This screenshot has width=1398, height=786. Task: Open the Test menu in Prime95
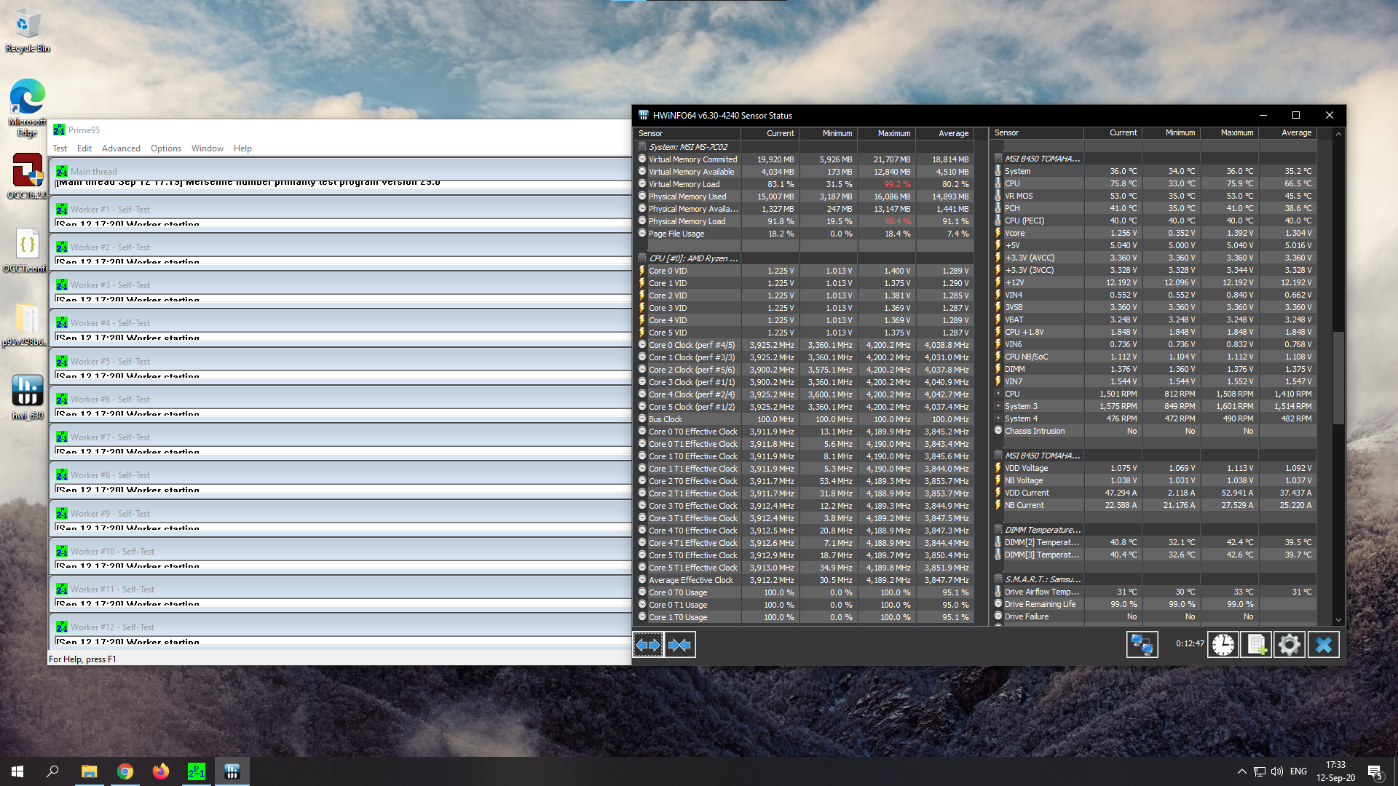(x=60, y=148)
